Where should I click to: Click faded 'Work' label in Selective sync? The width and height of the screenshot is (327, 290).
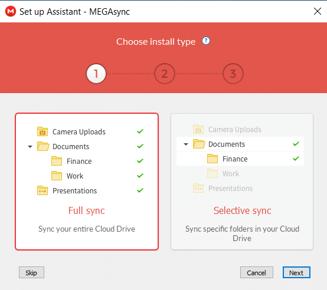[x=231, y=174]
